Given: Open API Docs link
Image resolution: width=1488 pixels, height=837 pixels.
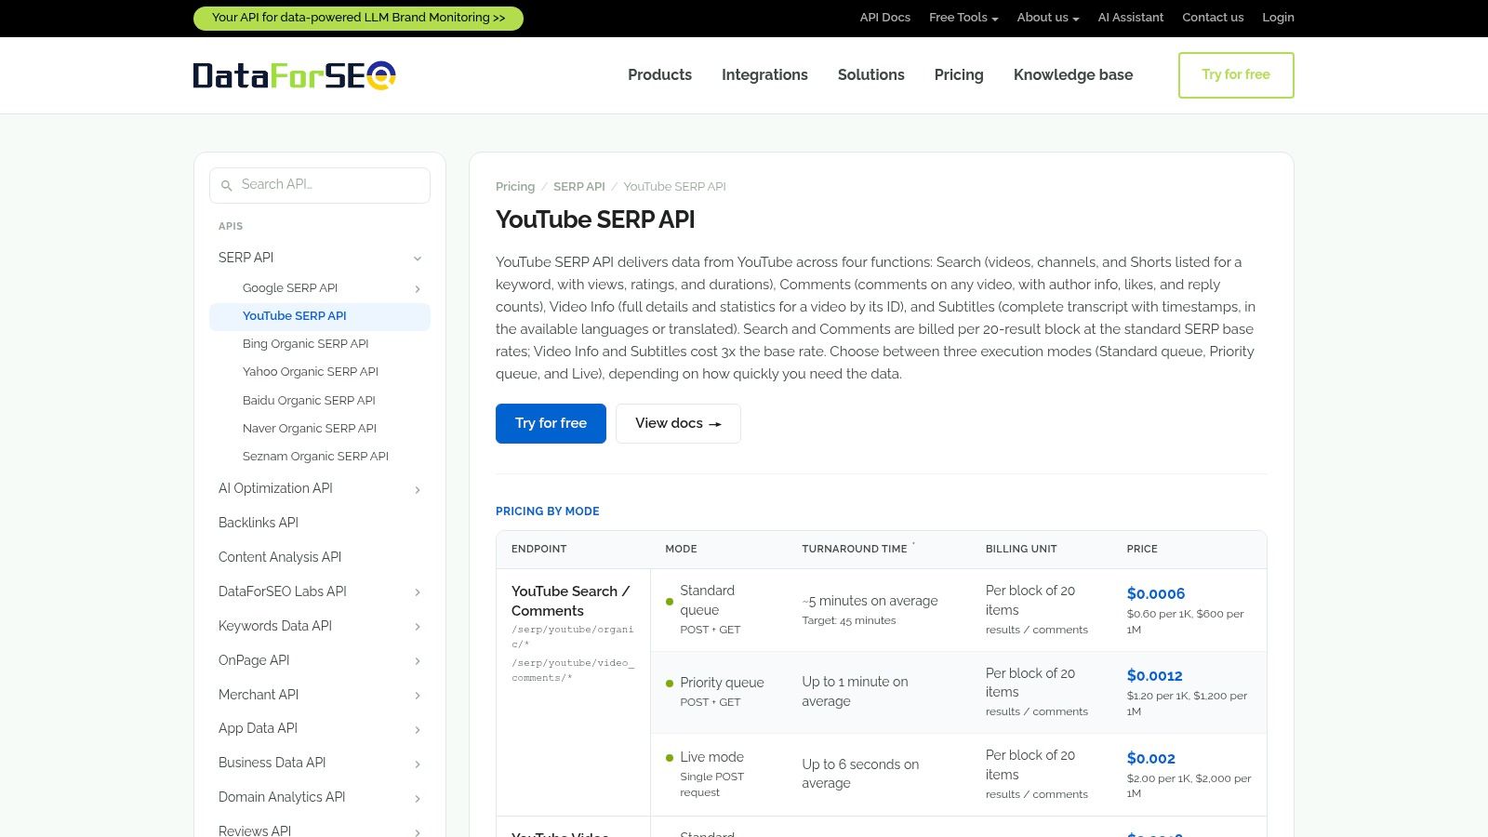Looking at the screenshot, I should pos(884,18).
